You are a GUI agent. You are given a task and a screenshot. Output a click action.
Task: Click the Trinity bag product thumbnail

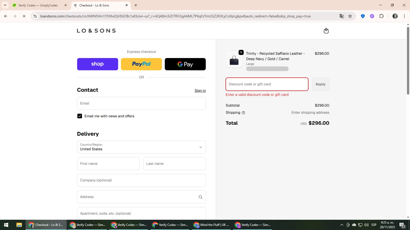click(x=234, y=59)
